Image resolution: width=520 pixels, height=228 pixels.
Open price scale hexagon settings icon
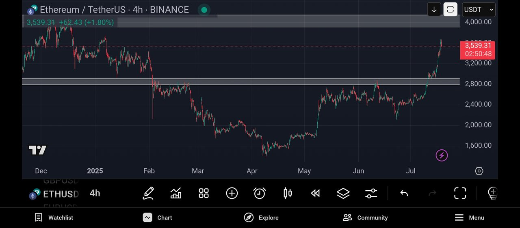click(479, 171)
